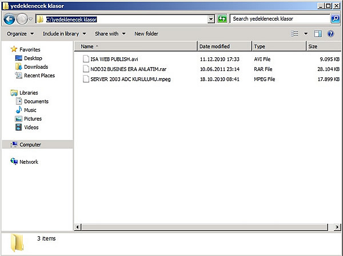Open Favorites in the navigation pane
343x256 pixels.
pos(30,49)
